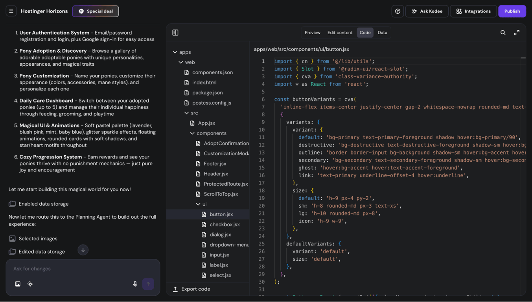Activate the microphone icon for voice input
This screenshot has height=302, width=532.
[135, 284]
